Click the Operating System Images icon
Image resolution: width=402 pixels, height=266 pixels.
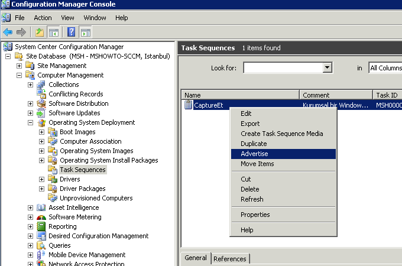[53, 151]
